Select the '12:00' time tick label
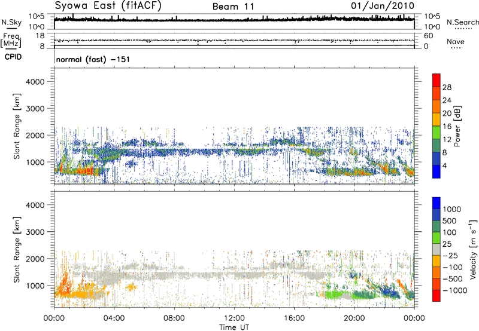Viewport: 479px width, 331px height. tap(234, 318)
